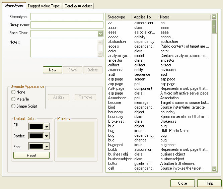Click the list scroll up arrow
This screenshot has width=223, height=189.
[x=214, y=17]
